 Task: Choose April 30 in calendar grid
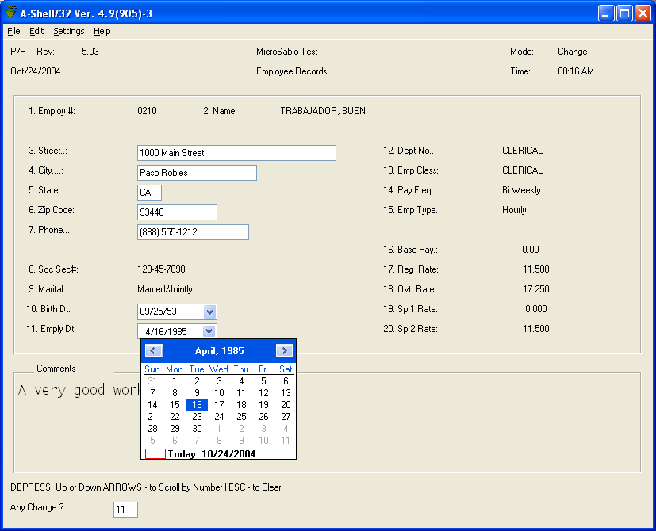[x=197, y=429]
